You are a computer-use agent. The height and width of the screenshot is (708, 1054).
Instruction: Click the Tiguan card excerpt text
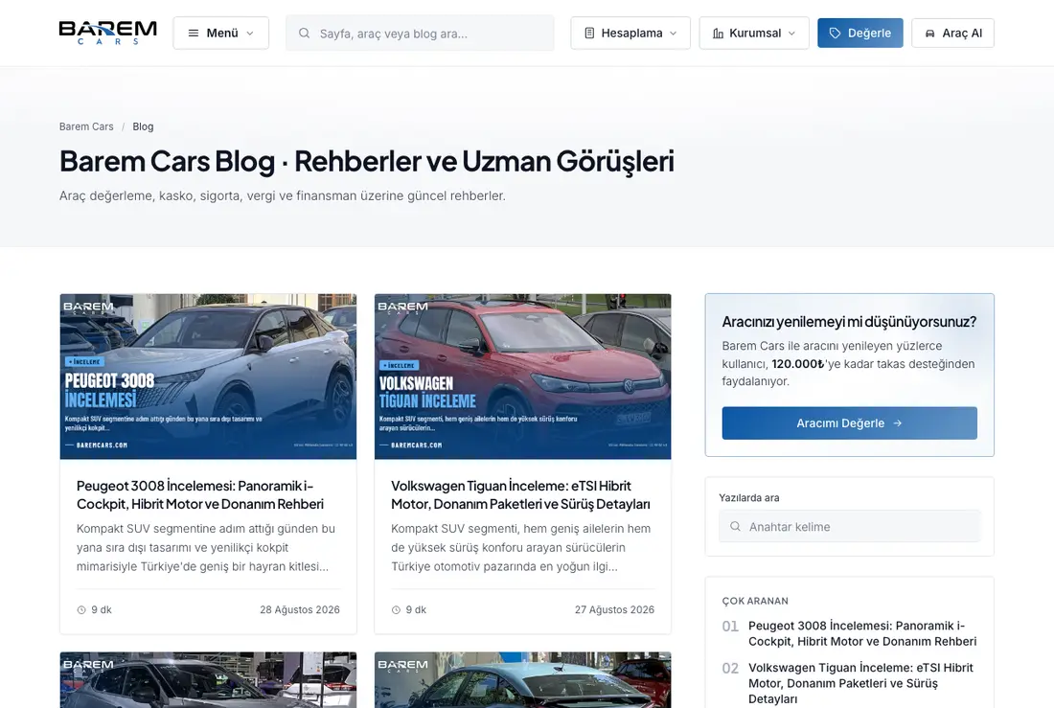coord(521,547)
